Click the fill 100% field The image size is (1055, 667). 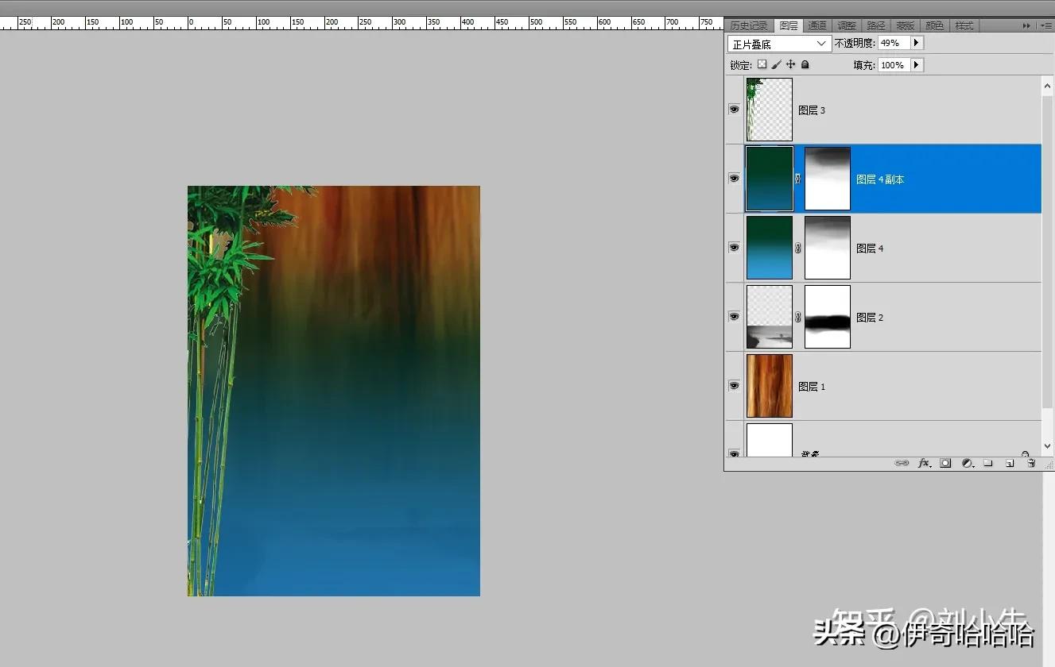894,65
